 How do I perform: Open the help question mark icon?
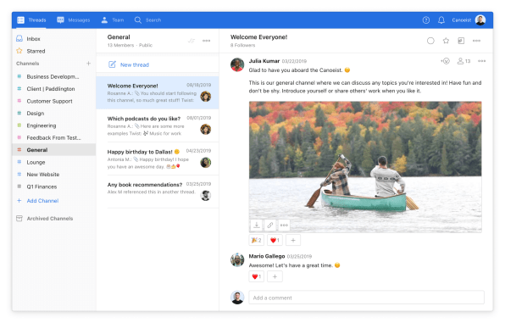(425, 20)
